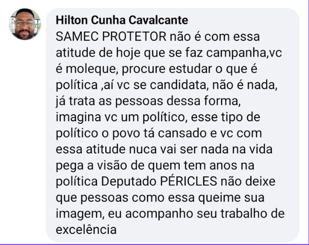This screenshot has height=245, width=309.
Task: Click the word "PÉRICLES" in the comment
Action: [189, 181]
